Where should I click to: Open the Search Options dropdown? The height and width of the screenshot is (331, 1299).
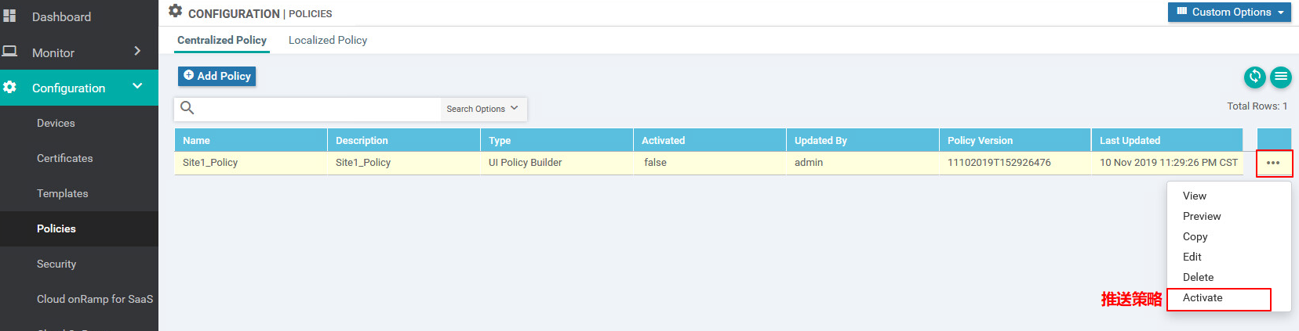482,109
